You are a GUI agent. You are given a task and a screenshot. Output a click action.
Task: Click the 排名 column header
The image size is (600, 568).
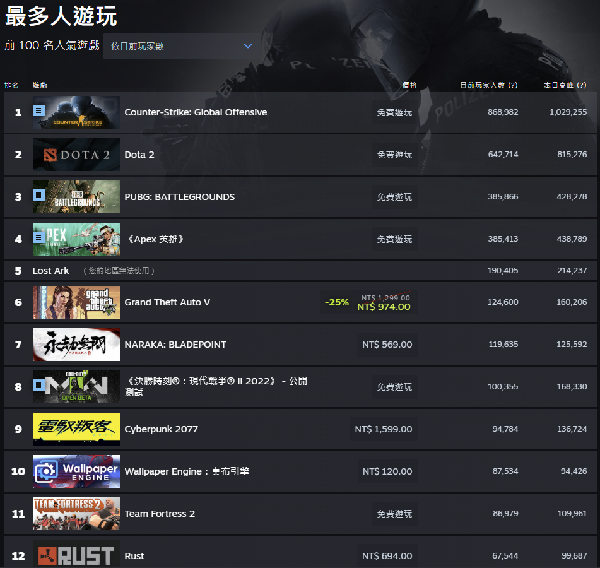(x=11, y=85)
